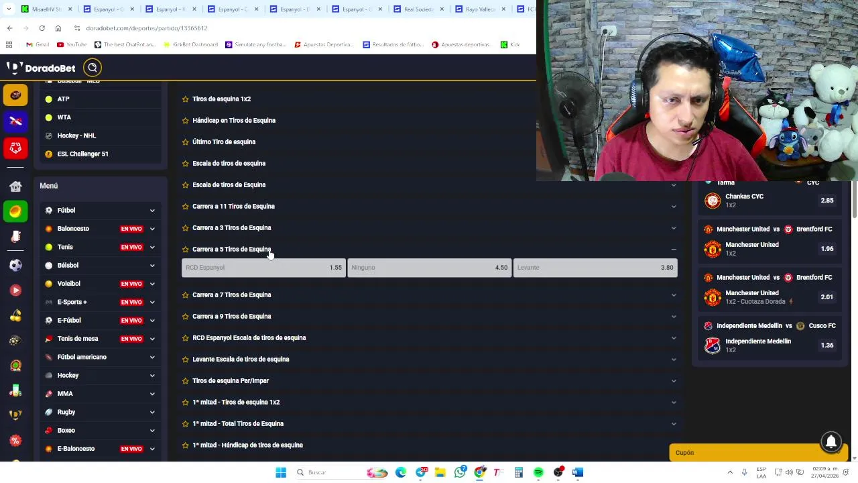The image size is (858, 483).
Task: Expand Carrera a 9 Tiros de Esquina chevron
Action: (674, 317)
